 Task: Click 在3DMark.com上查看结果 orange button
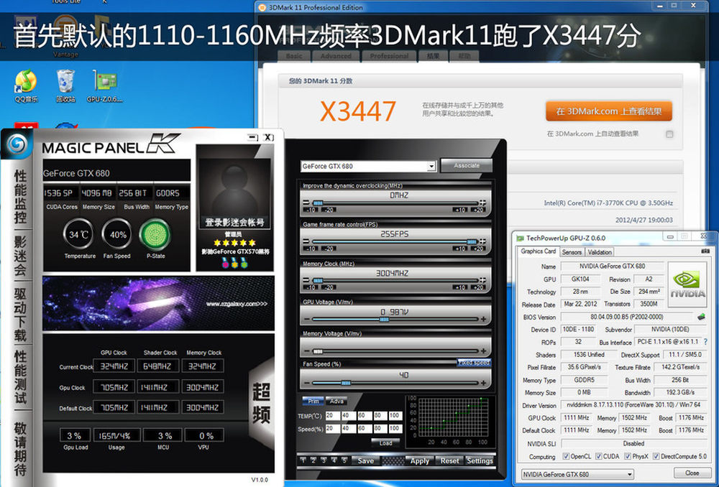click(608, 111)
